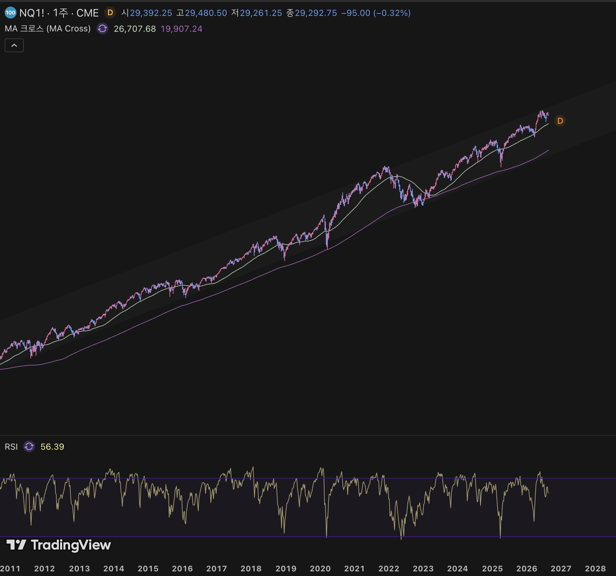Click the 2012 label on the time axis
This screenshot has height=576, width=616.
[x=45, y=568]
